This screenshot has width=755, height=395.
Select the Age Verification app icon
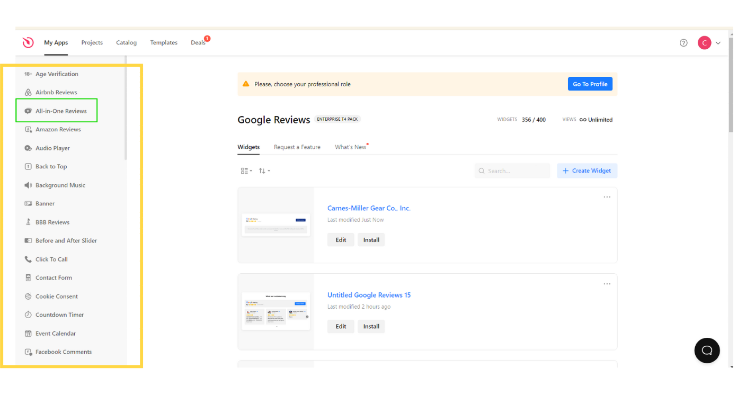point(28,74)
